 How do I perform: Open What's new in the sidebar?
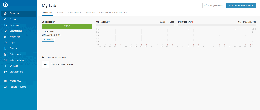(x=19, y=81)
